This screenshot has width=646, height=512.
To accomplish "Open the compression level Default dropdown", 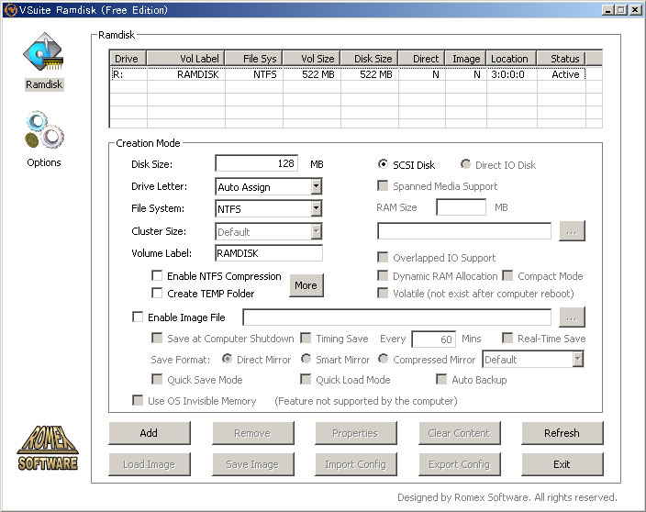I will tap(578, 359).
